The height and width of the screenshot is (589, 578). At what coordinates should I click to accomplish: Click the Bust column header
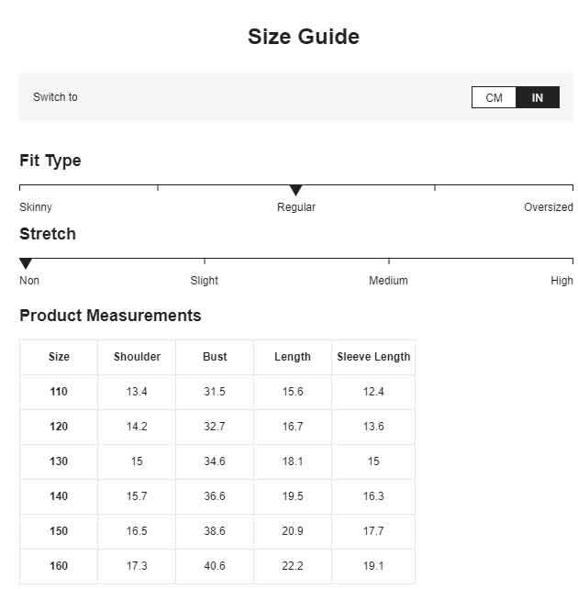pyautogui.click(x=215, y=357)
